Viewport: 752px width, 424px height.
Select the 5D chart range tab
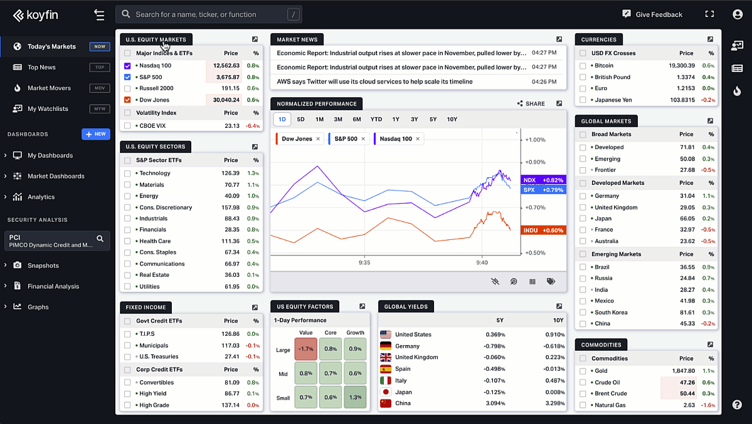300,119
